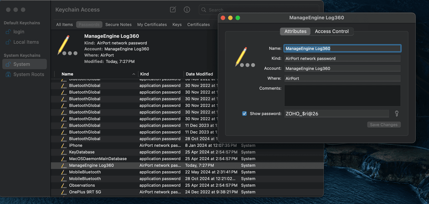Viewport: 429px width, 204px height.
Task: Click the info icon in toolbar
Action: click(x=187, y=10)
